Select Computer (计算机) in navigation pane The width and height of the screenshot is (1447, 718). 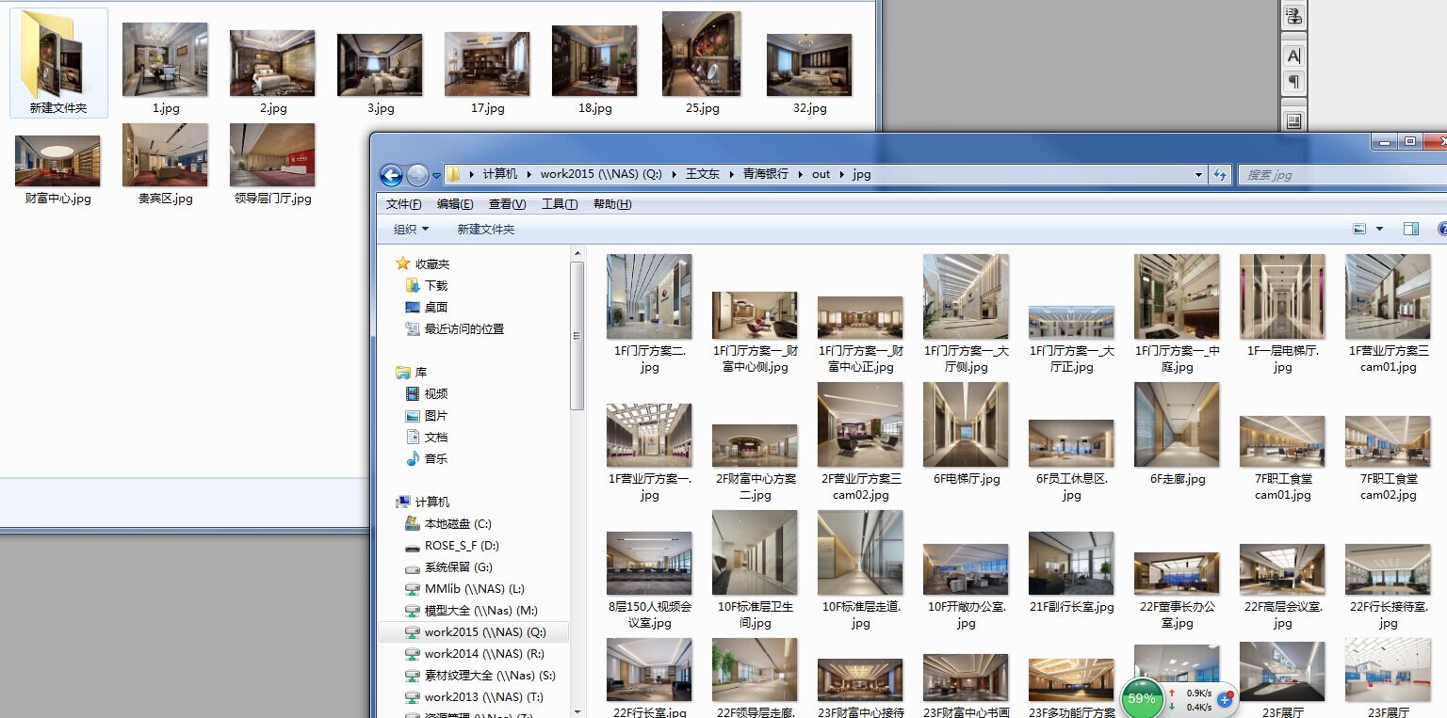423,502
